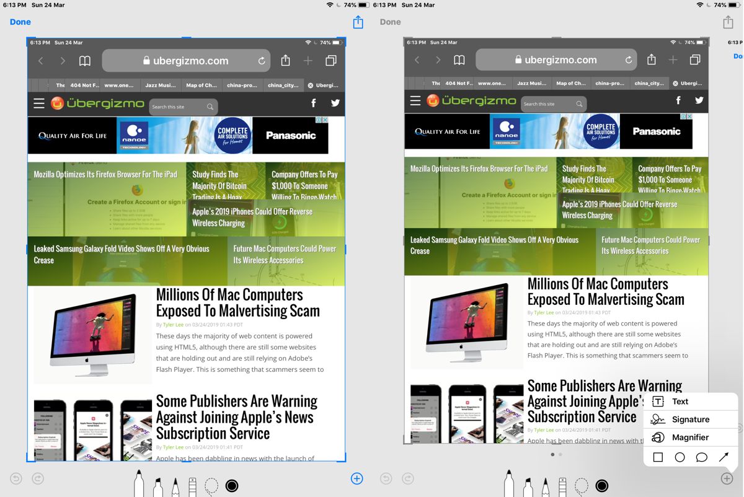
Task: Add a speech bubble shape from the popup
Action: [x=702, y=457]
